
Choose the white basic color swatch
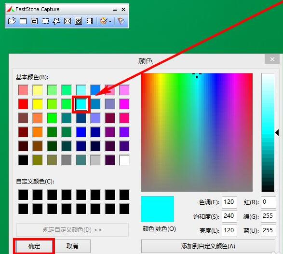pyautogui.click(x=124, y=160)
